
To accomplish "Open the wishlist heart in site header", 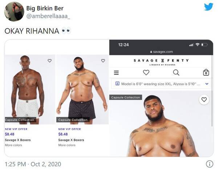I will [146, 72].
